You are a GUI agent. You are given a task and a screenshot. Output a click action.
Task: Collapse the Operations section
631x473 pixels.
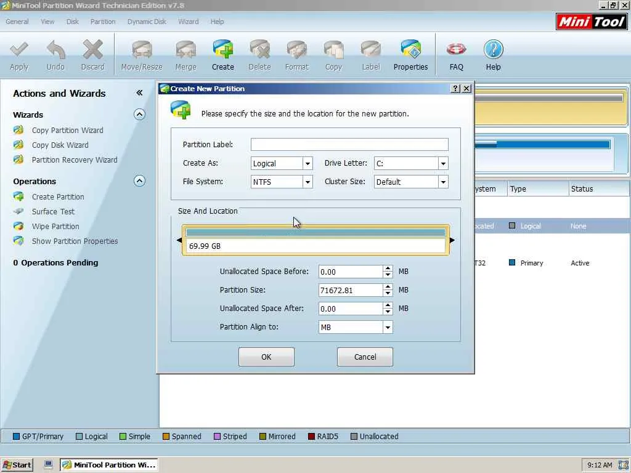[139, 180]
